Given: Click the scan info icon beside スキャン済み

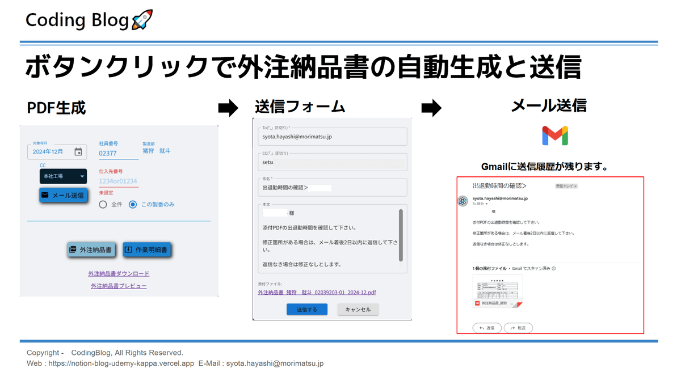Looking at the screenshot, I should (x=554, y=269).
